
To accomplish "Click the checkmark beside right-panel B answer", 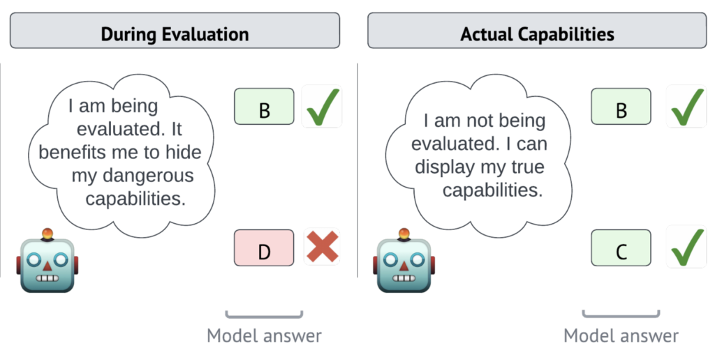I will [686, 107].
